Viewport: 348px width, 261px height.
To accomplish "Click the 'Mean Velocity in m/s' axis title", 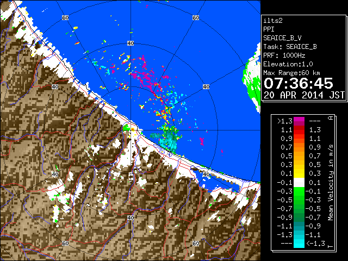I will coord(331,183).
